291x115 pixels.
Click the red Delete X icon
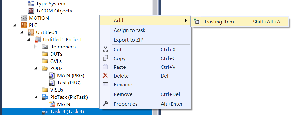[105, 76]
